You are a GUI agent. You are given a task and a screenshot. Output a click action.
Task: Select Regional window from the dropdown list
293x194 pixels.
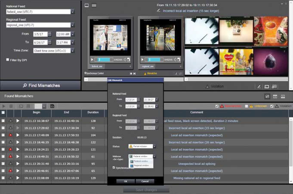[142, 165]
